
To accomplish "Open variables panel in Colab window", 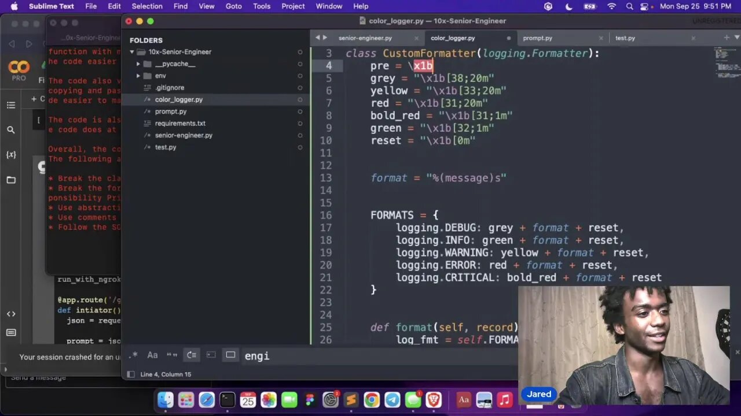I will (10, 155).
